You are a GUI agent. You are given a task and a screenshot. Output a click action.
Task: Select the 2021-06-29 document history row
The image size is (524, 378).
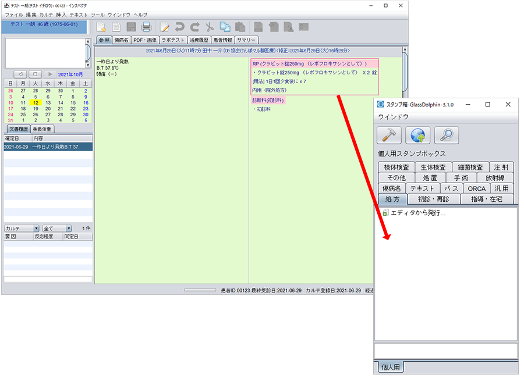point(47,147)
